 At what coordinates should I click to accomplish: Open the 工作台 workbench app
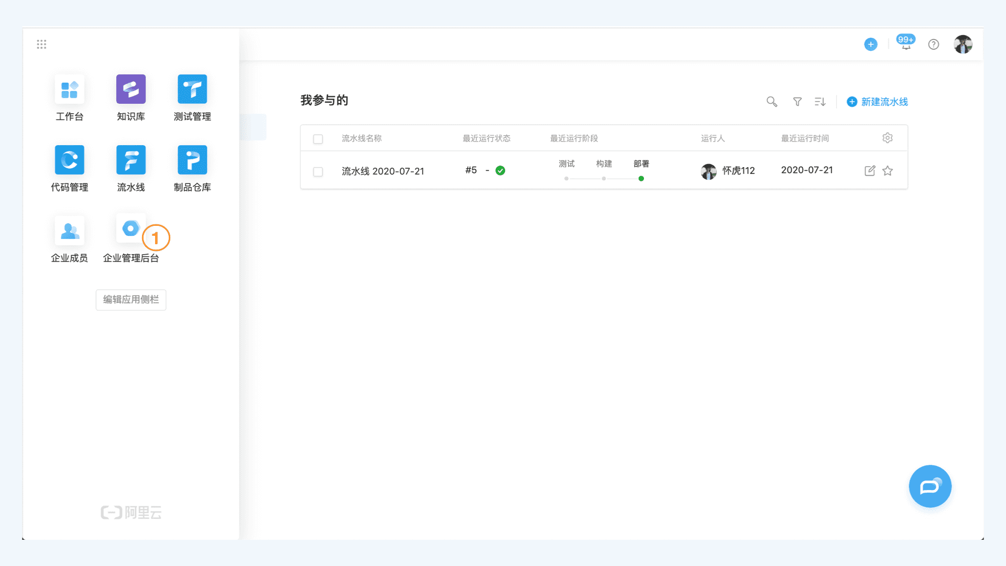pos(69,90)
